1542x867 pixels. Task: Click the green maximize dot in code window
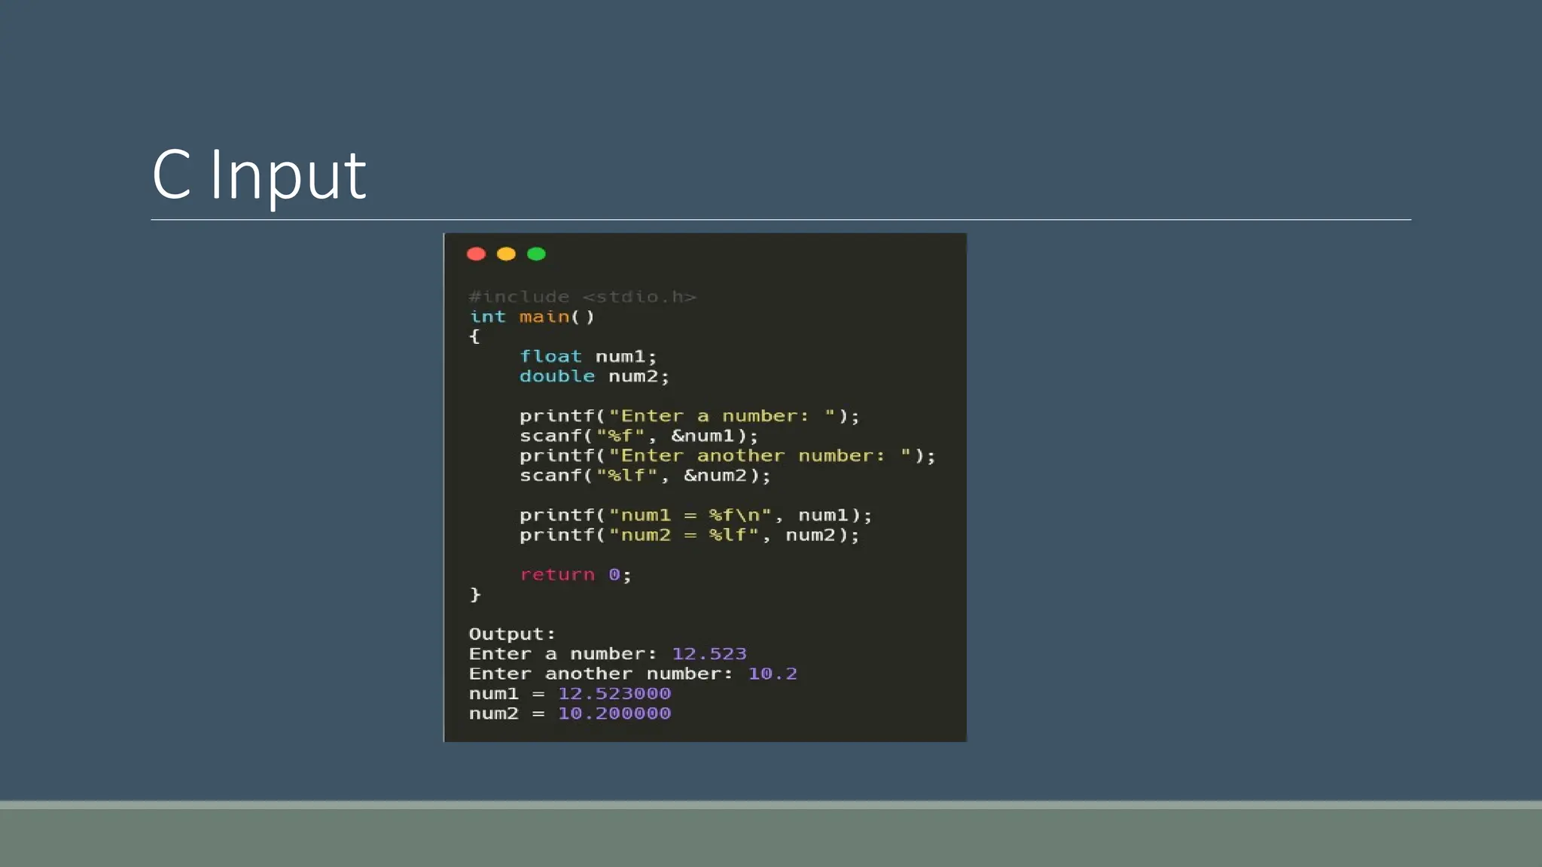[536, 254]
